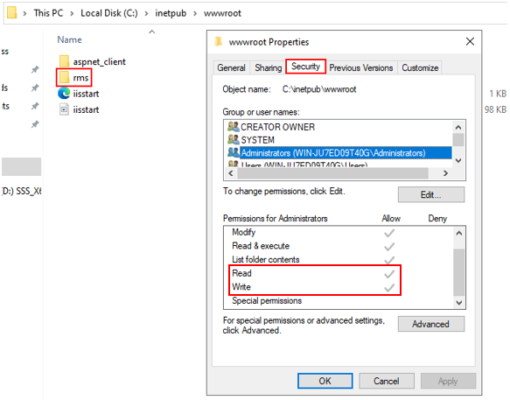Click the 'Read & execute' permission label
Viewport: 510px width, 400px height.
tap(261, 246)
